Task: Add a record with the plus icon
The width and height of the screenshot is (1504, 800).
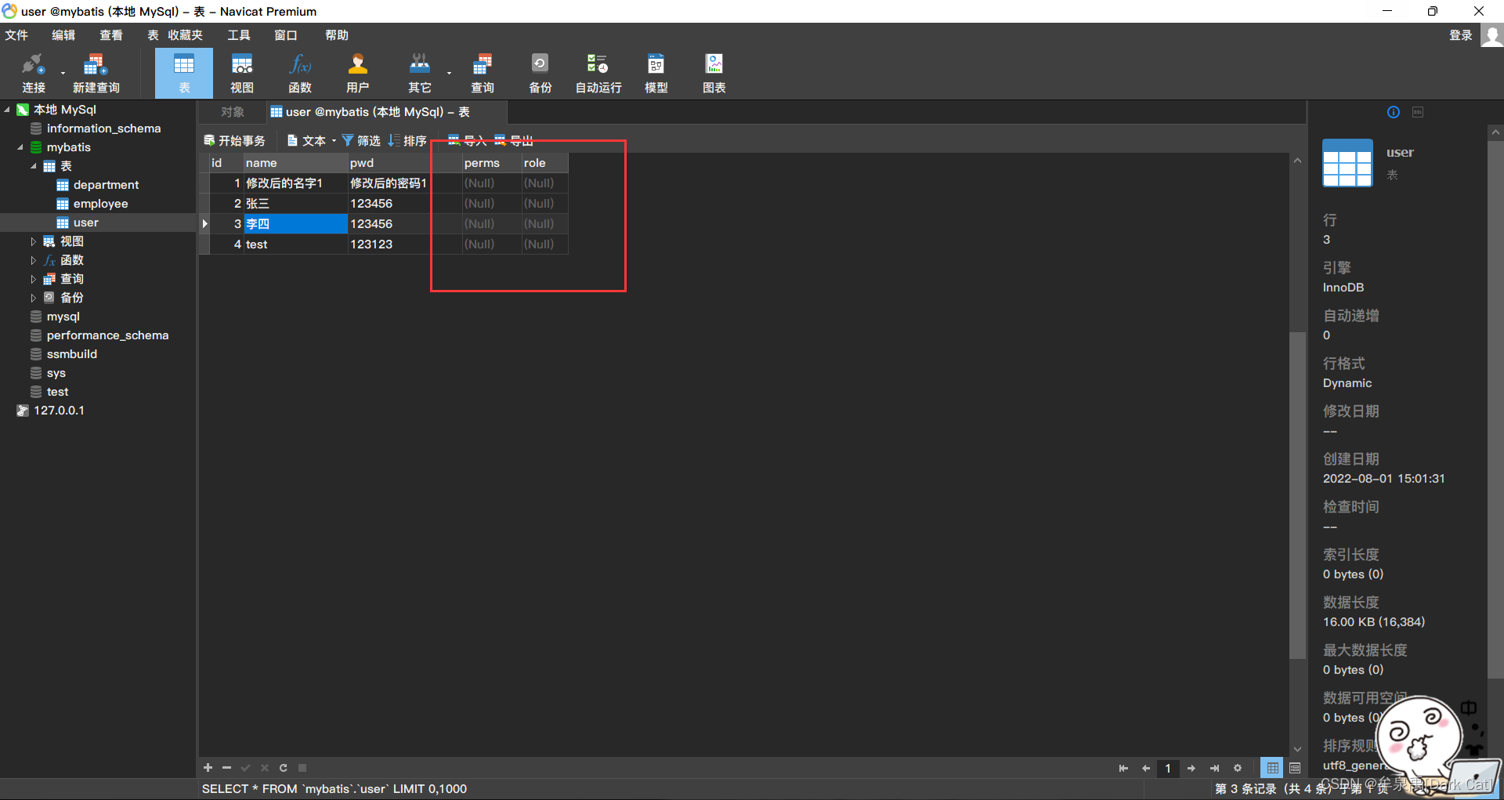Action: [208, 768]
